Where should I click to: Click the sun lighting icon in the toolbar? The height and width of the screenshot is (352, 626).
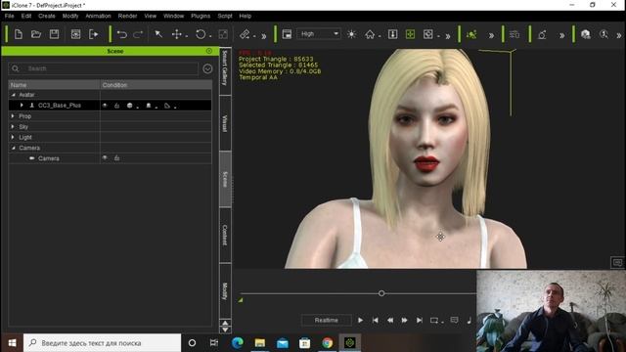coord(351,34)
